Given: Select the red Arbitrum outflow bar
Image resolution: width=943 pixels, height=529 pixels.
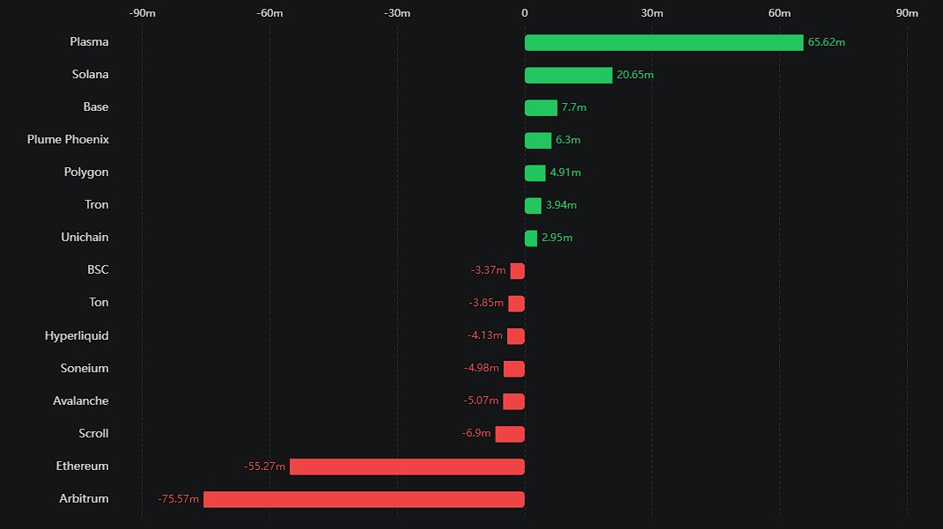Looking at the screenshot, I should tap(364, 499).
